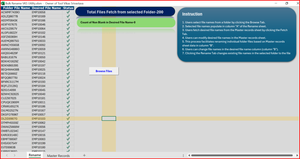The height and width of the screenshot is (159, 300).
Task: Click the green checkmark status for ACWMF7439O
Action: [x=68, y=12]
